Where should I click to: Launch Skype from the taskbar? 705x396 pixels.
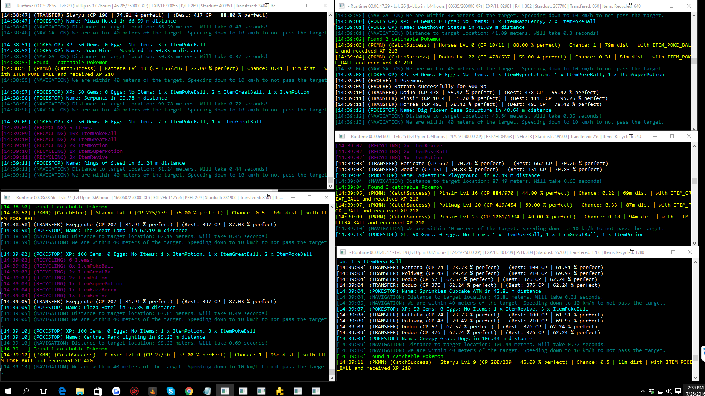click(171, 391)
